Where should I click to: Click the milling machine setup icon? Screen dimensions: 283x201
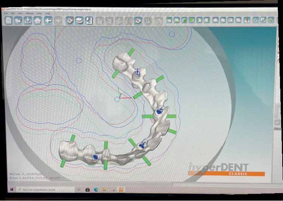pos(89,21)
